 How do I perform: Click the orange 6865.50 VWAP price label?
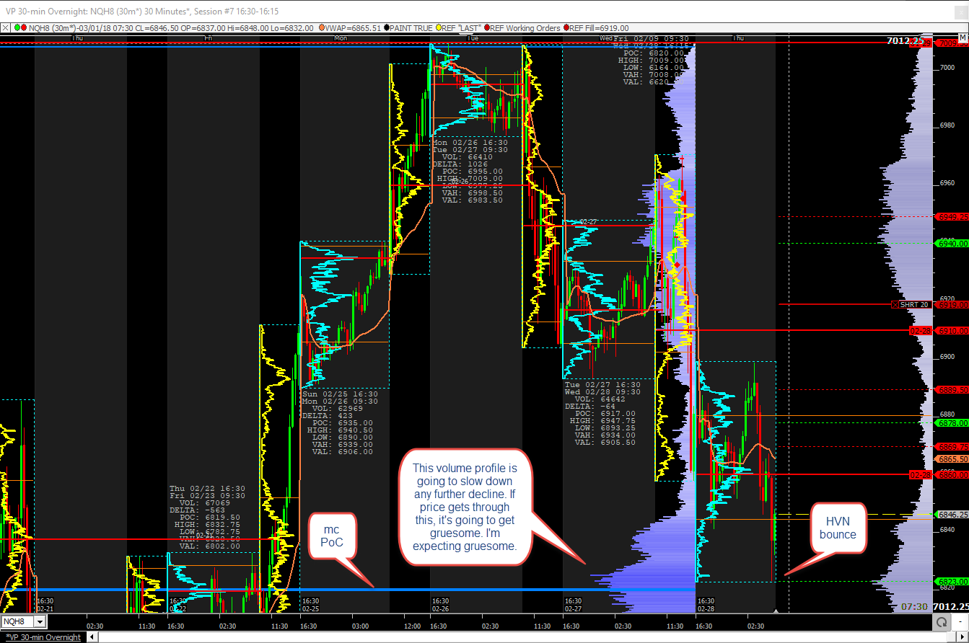pyautogui.click(x=951, y=459)
